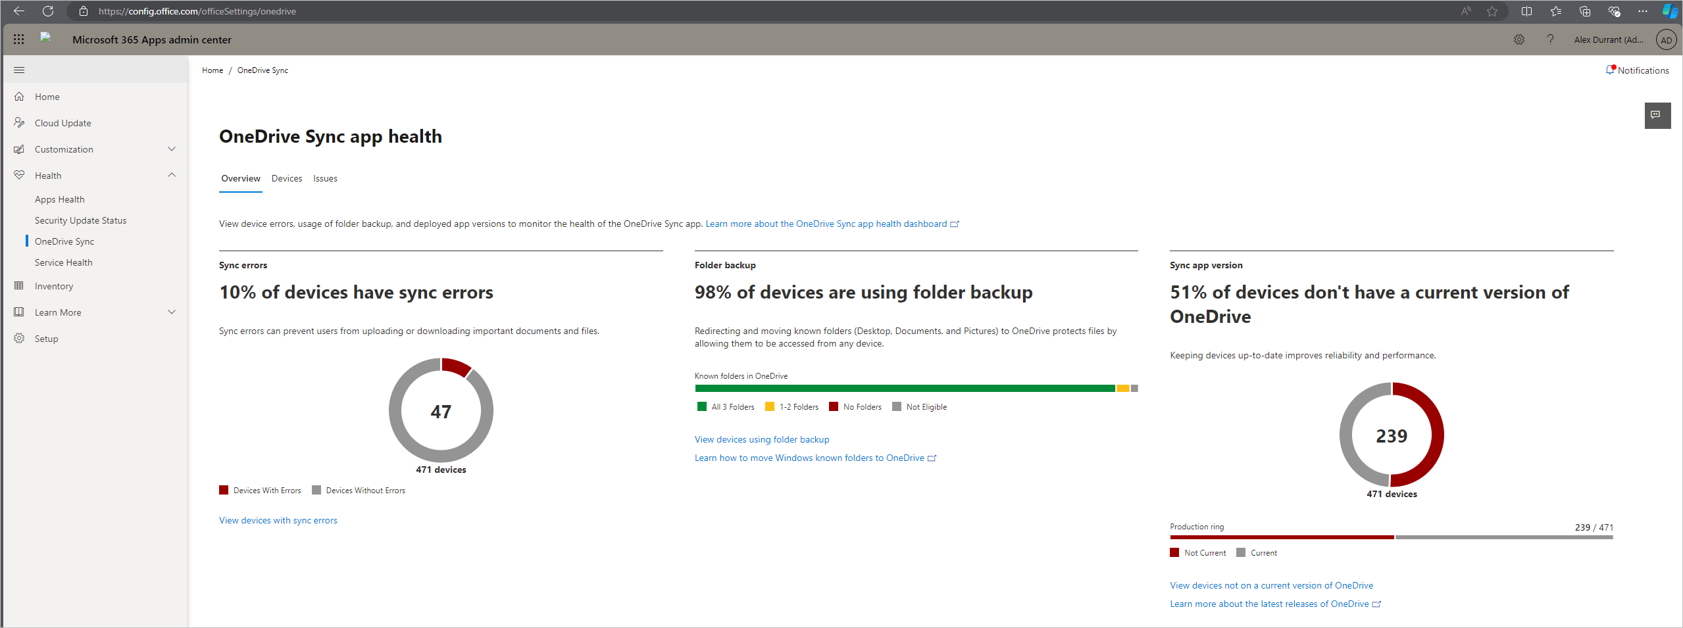The image size is (1683, 628).
Task: Open the feedback chat button
Action: (1657, 116)
